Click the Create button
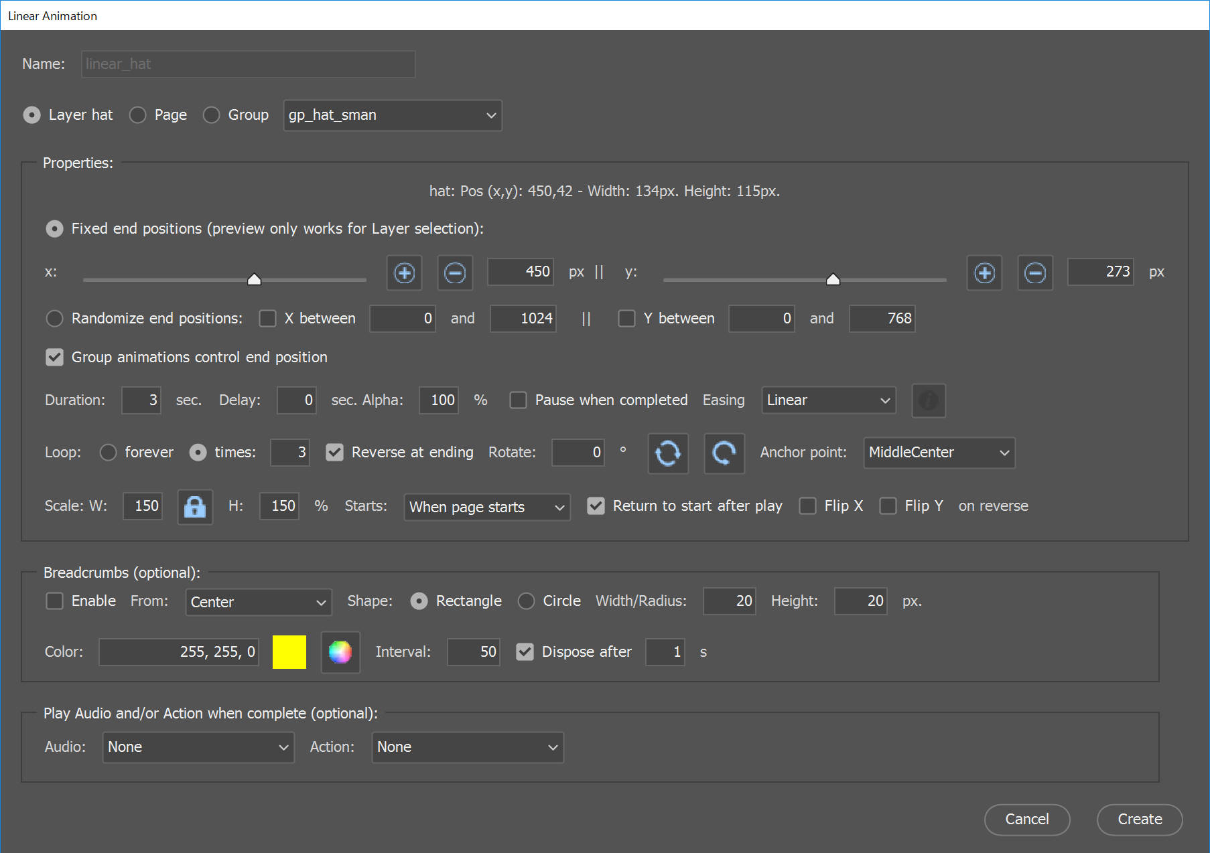 coord(1140,820)
